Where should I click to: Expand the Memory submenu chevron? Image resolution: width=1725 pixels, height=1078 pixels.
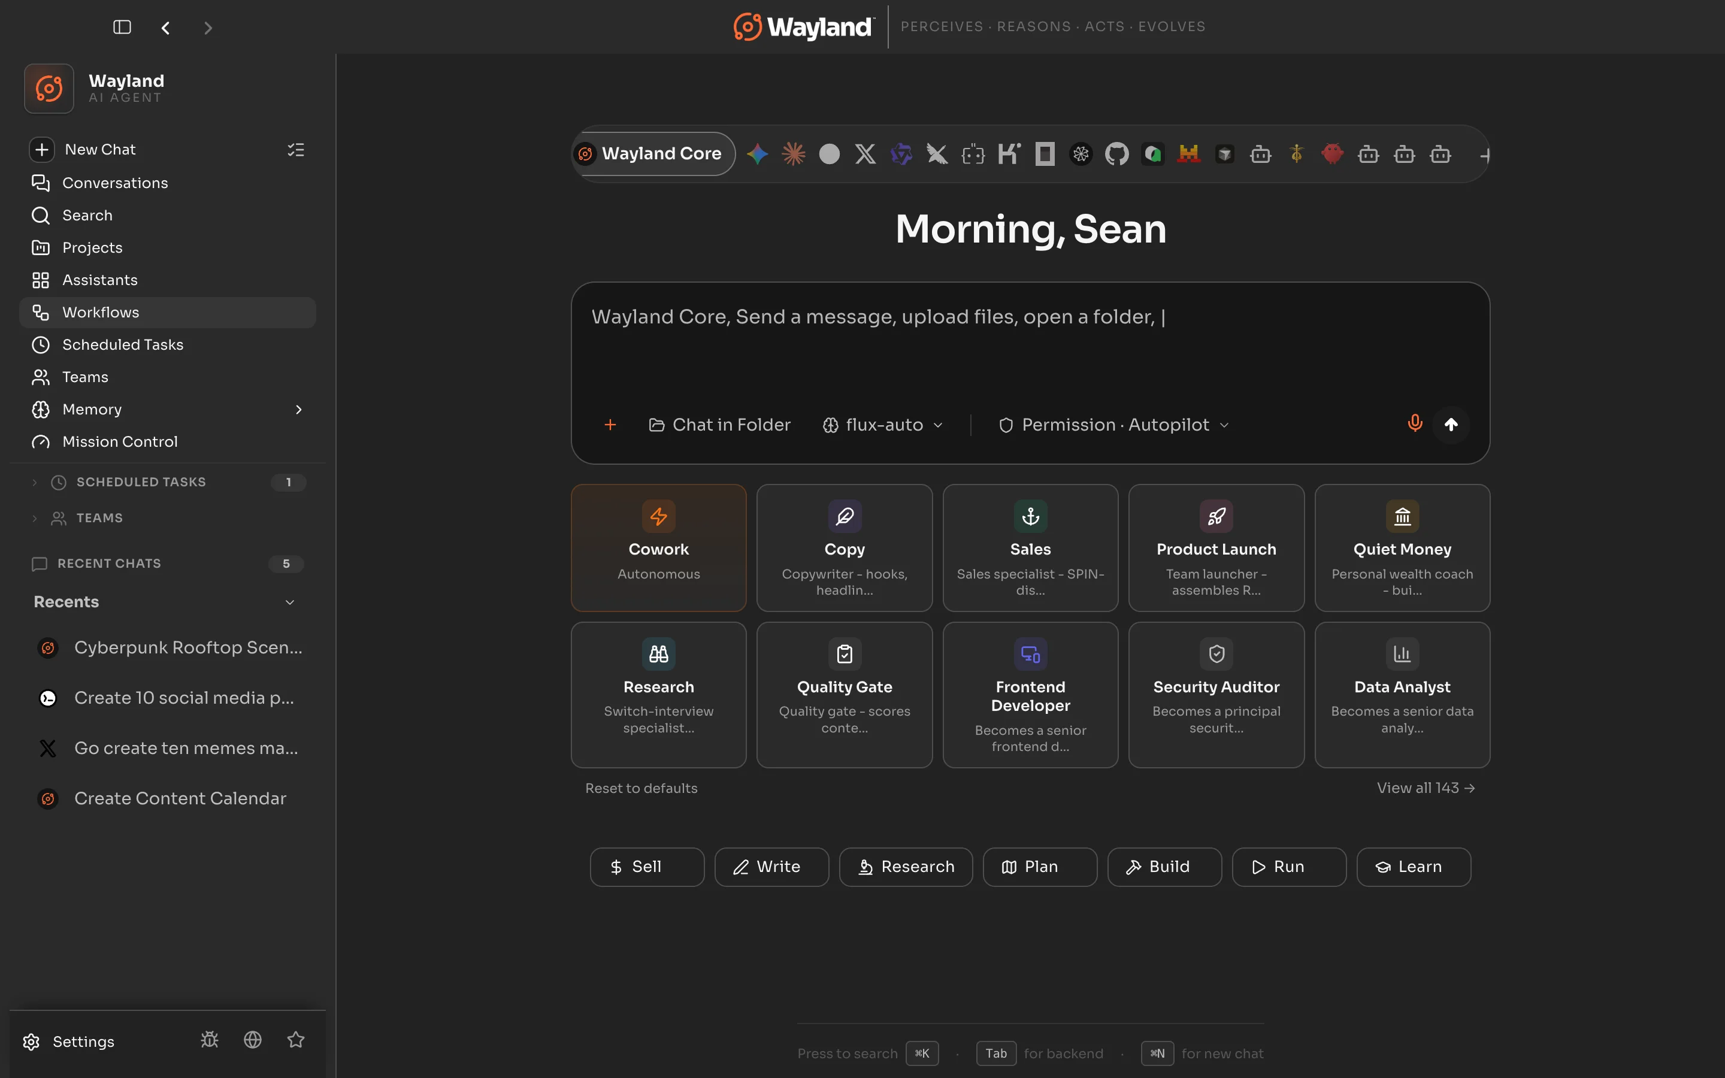299,409
